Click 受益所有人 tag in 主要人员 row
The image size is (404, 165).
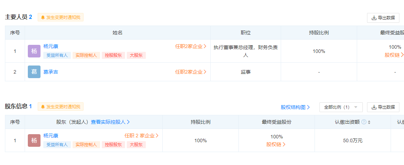click(57, 55)
